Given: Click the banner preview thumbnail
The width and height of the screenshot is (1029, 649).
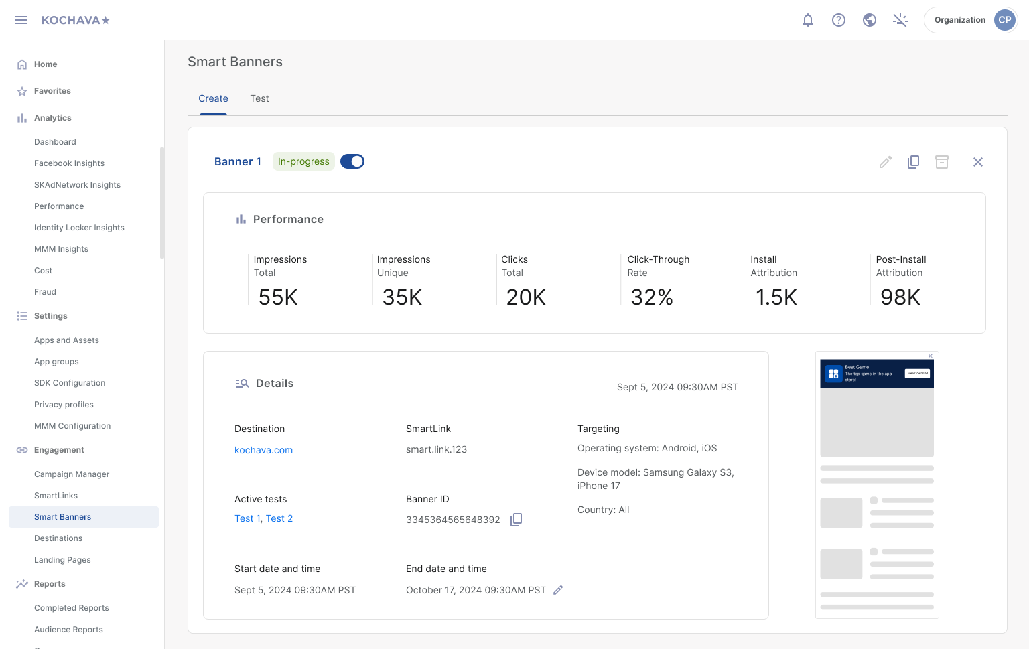Looking at the screenshot, I should [877, 484].
